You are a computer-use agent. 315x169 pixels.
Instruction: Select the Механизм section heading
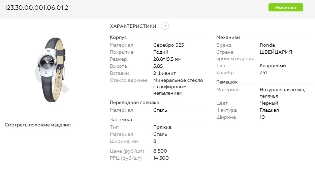(x=228, y=37)
